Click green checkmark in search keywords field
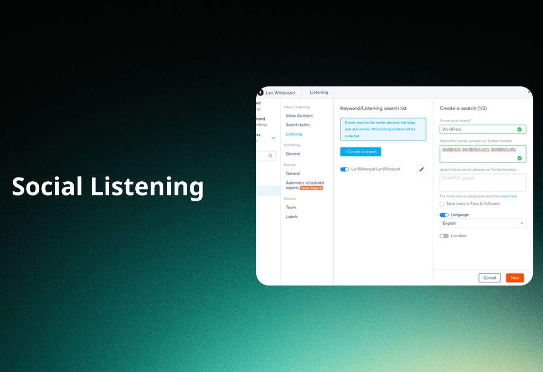Viewport: 543px width, 372px height. tap(519, 158)
